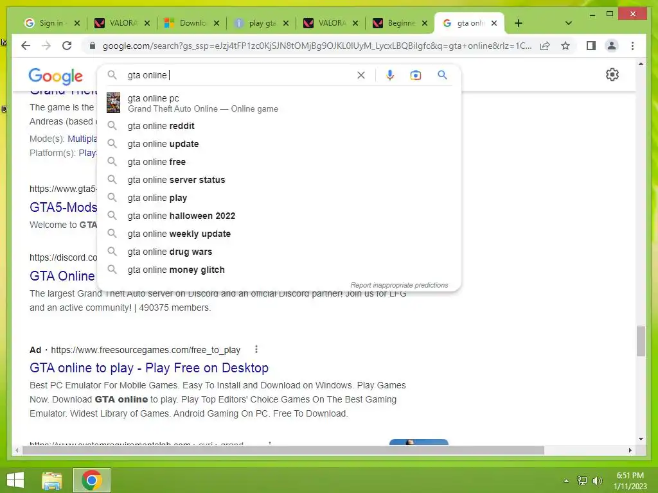The height and width of the screenshot is (493, 658).
Task: Choose suggestion 'gta online server status'
Action: 279,180
